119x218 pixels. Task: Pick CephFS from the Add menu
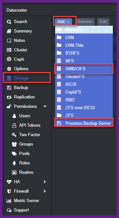click(x=84, y=92)
